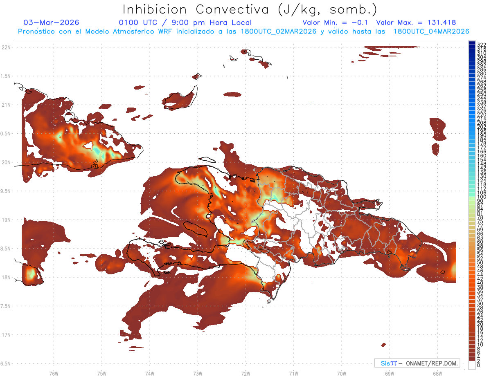Image resolution: width=491 pixels, height=379 pixels.
Task: Click the '21N' latitude label
Action: click(6, 105)
